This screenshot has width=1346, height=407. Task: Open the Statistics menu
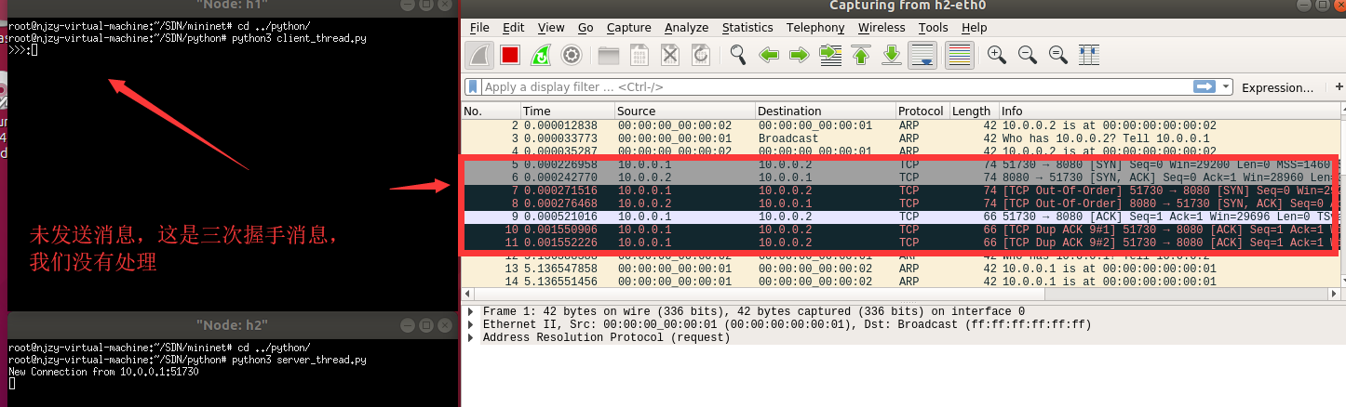[x=747, y=28]
